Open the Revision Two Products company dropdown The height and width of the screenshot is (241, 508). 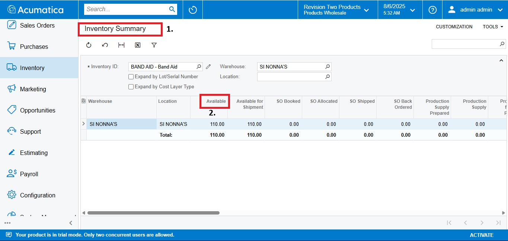pyautogui.click(x=336, y=10)
